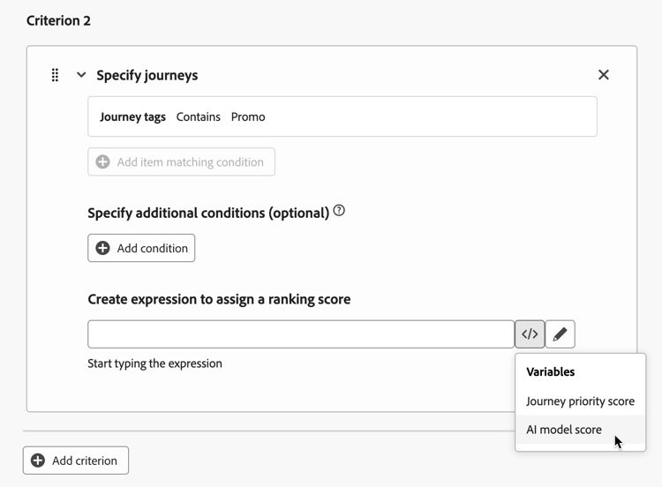Click the Journey tags attribute label
The height and width of the screenshot is (487, 662).
[x=132, y=116]
